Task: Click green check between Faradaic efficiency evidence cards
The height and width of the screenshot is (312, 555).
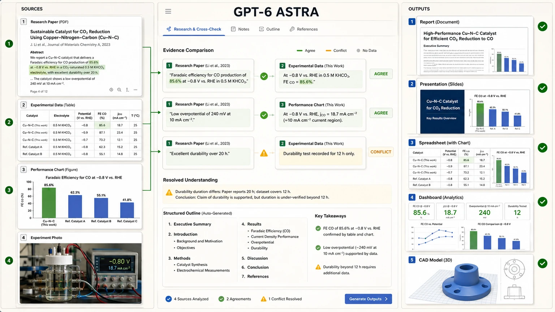Action: (x=264, y=76)
